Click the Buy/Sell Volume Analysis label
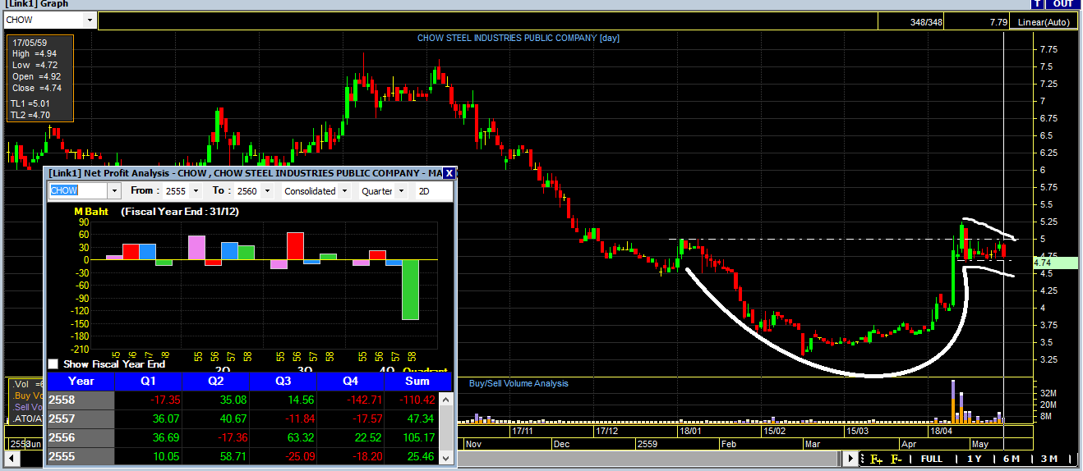This screenshot has width=1083, height=471. click(518, 383)
